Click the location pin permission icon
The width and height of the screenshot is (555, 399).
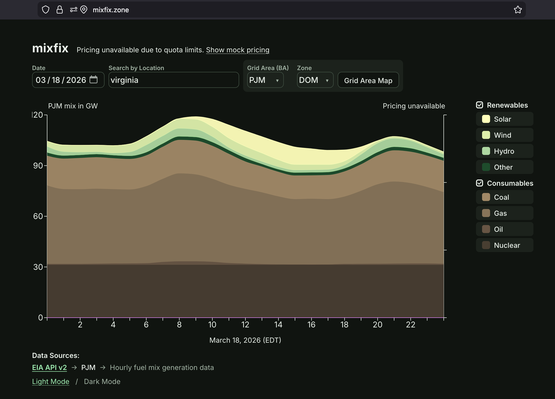pyautogui.click(x=84, y=10)
